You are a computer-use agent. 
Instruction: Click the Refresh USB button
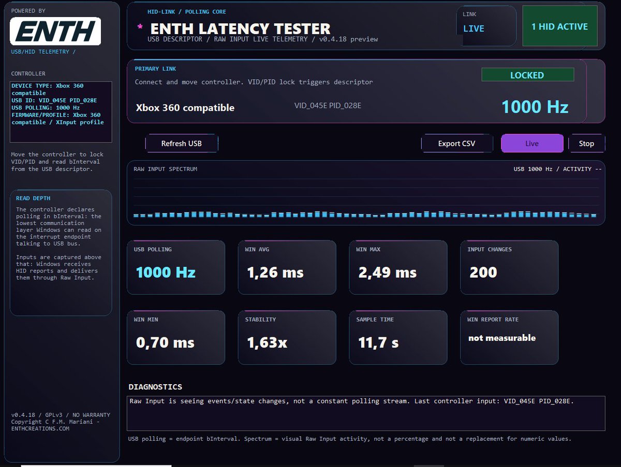click(182, 143)
